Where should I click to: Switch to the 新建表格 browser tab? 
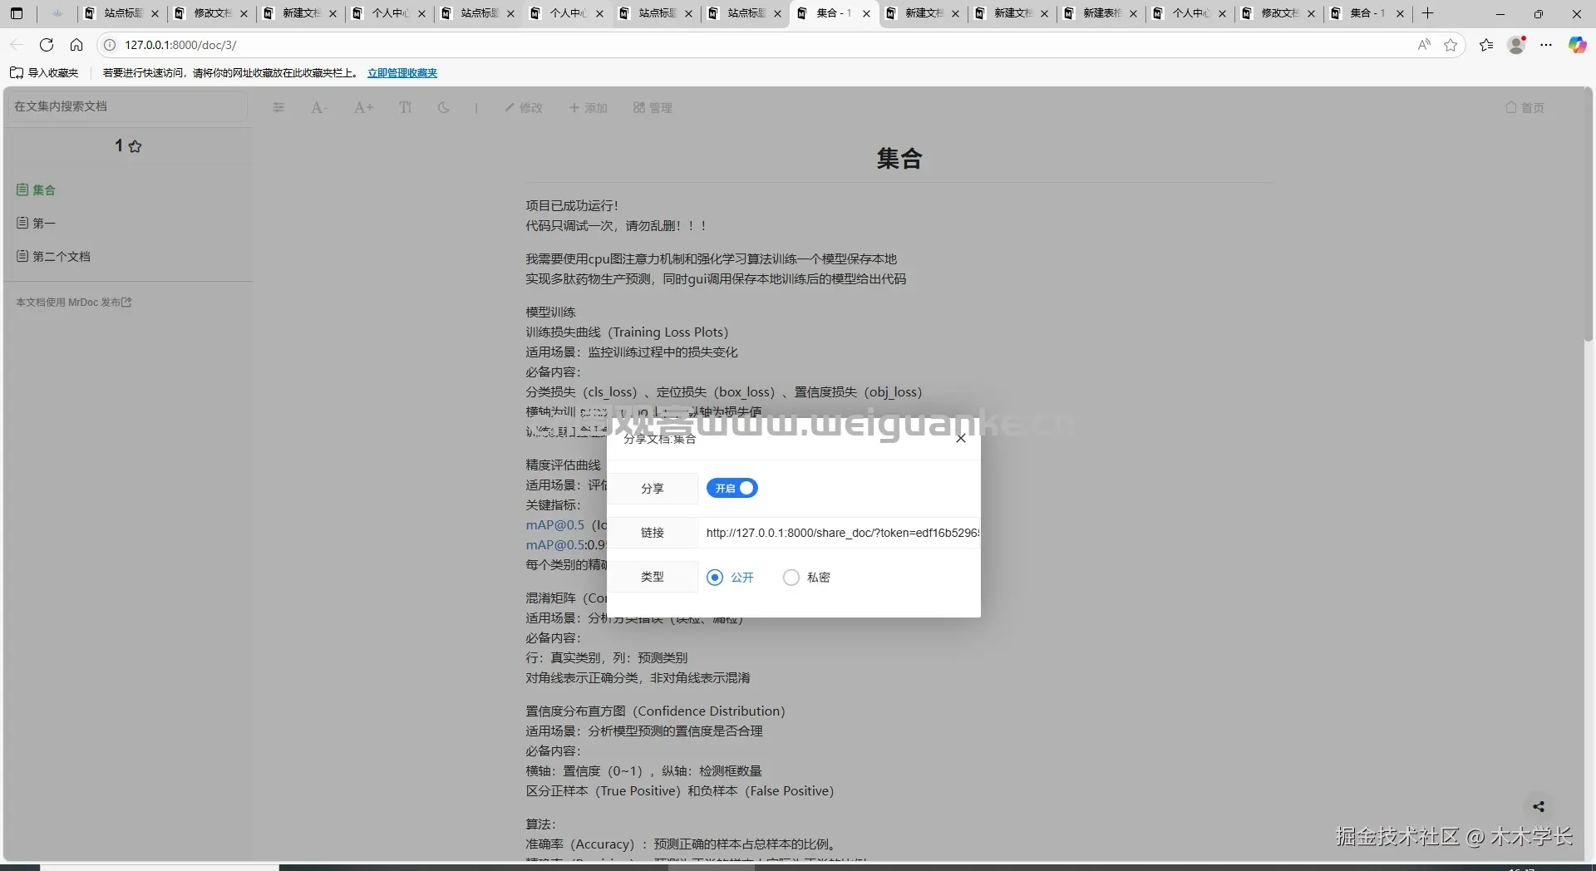1101,13
